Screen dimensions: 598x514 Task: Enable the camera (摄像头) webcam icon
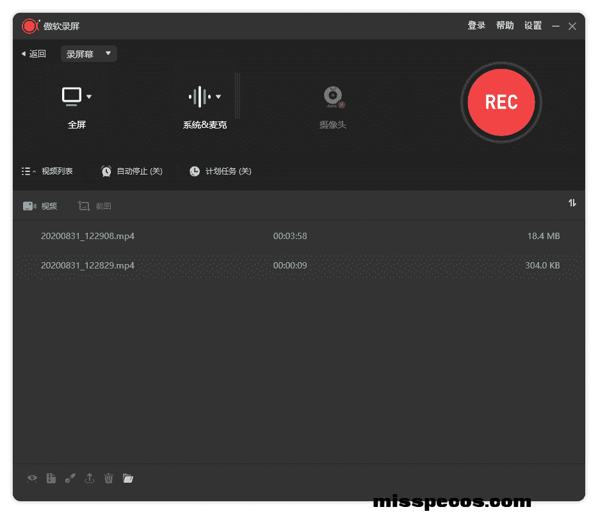point(333,97)
